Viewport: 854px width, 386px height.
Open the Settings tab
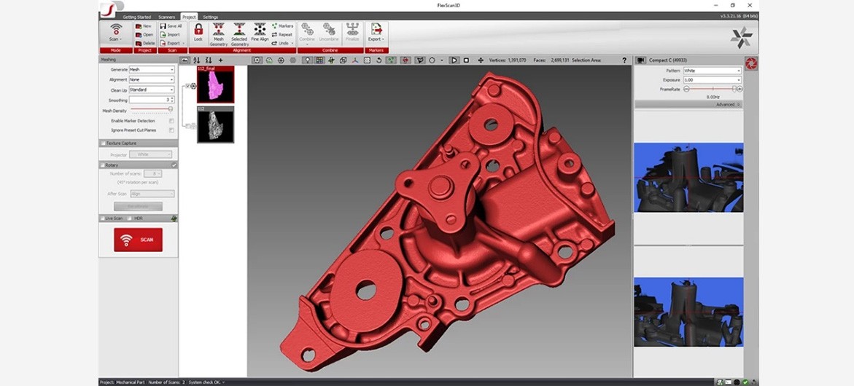210,17
